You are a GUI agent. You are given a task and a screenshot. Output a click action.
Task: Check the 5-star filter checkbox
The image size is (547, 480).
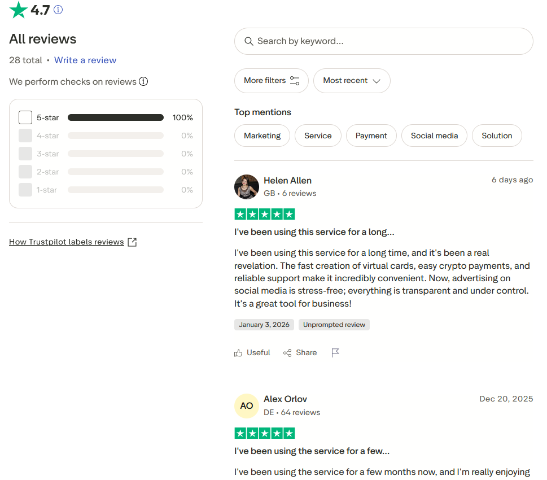pos(25,117)
